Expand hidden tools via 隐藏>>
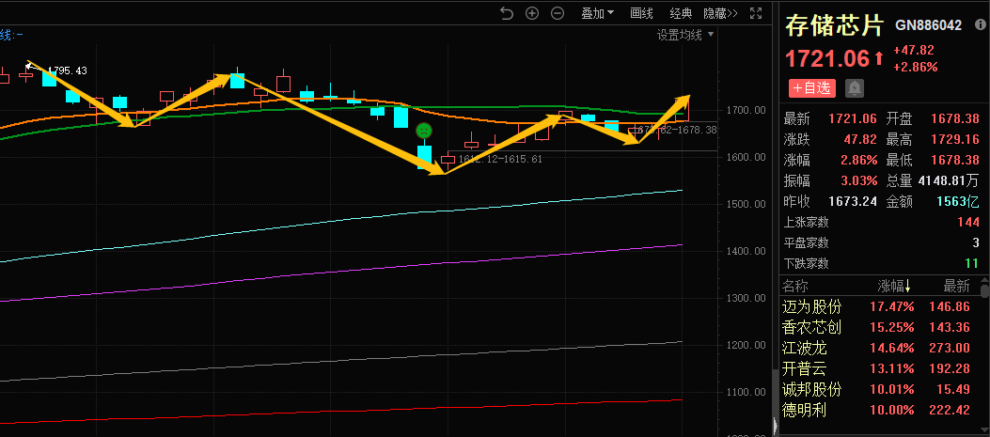This screenshot has height=437, width=990. tap(720, 13)
